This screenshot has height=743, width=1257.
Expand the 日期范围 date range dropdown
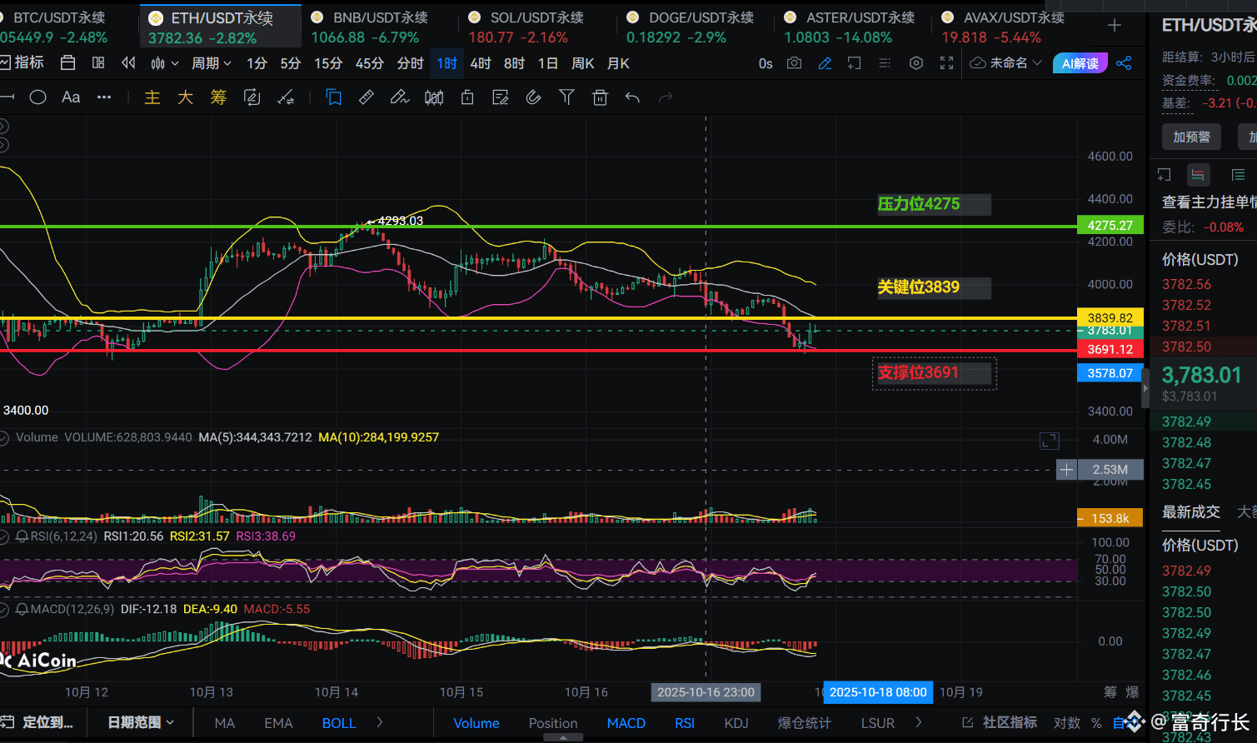141,722
